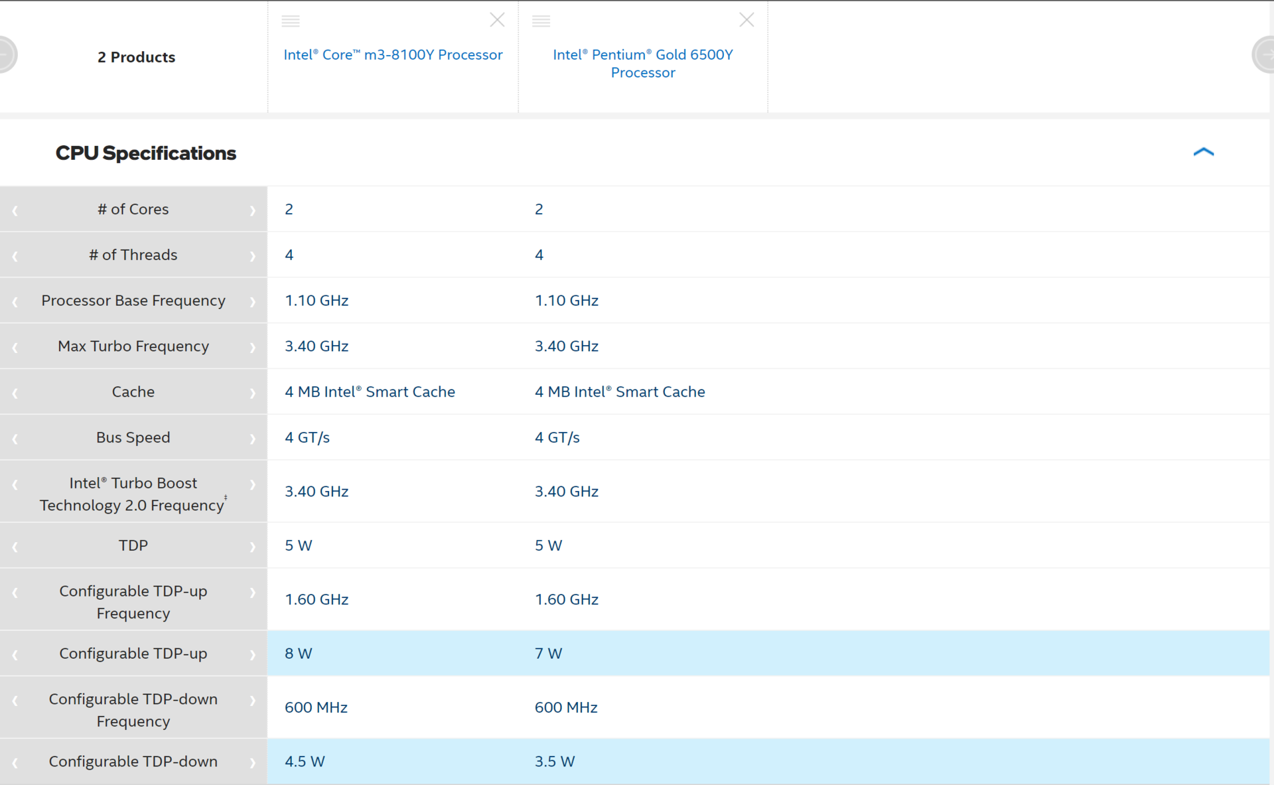Select the Processor Base Frequency label
Image resolution: width=1274 pixels, height=785 pixels.
133,301
